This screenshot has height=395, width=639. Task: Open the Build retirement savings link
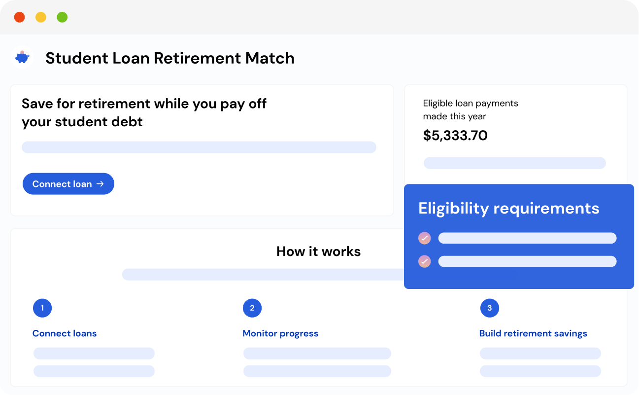[x=533, y=333]
